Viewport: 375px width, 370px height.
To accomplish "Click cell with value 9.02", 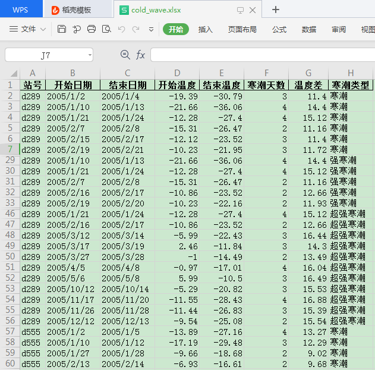I will coord(308,353).
